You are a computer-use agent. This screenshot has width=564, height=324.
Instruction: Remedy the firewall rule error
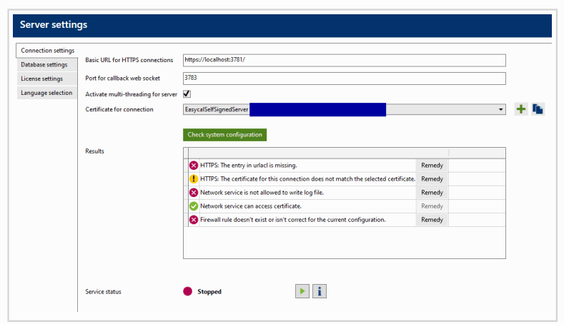[x=432, y=220]
